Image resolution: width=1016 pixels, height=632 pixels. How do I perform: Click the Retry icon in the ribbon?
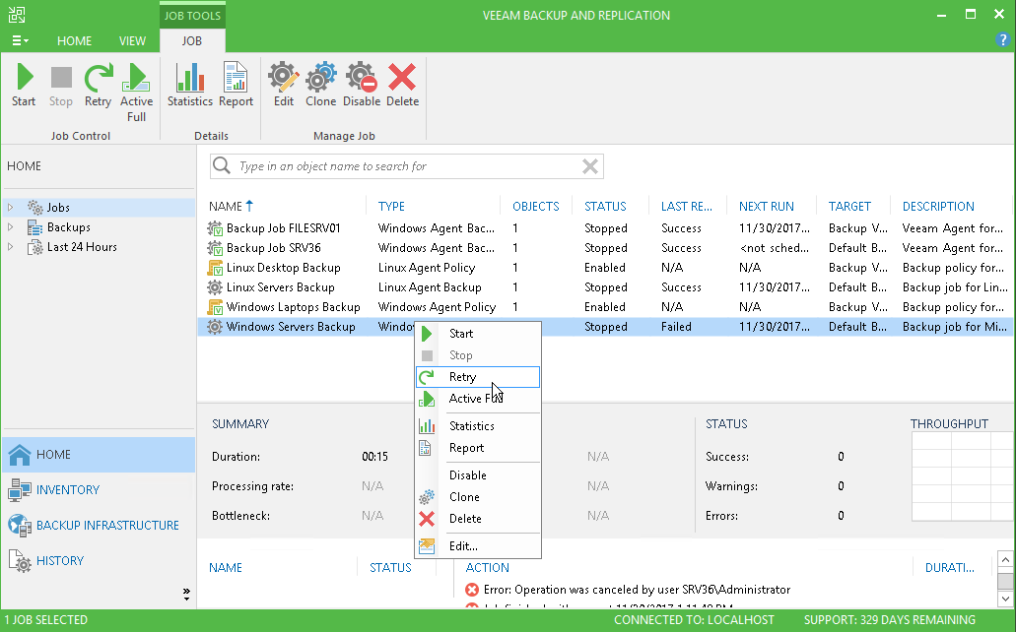click(99, 77)
